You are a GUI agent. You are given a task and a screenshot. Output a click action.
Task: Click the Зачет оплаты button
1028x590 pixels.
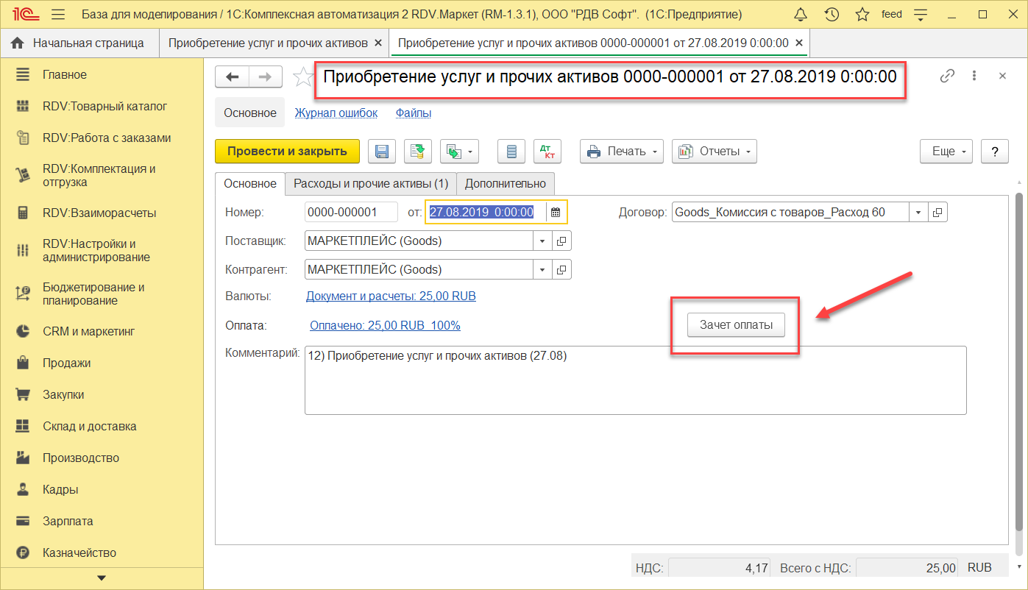(x=736, y=325)
